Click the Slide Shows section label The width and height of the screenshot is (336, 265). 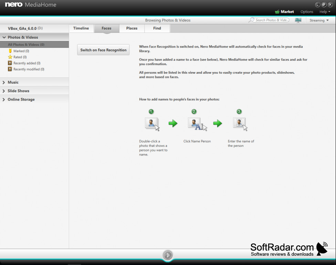(x=19, y=91)
